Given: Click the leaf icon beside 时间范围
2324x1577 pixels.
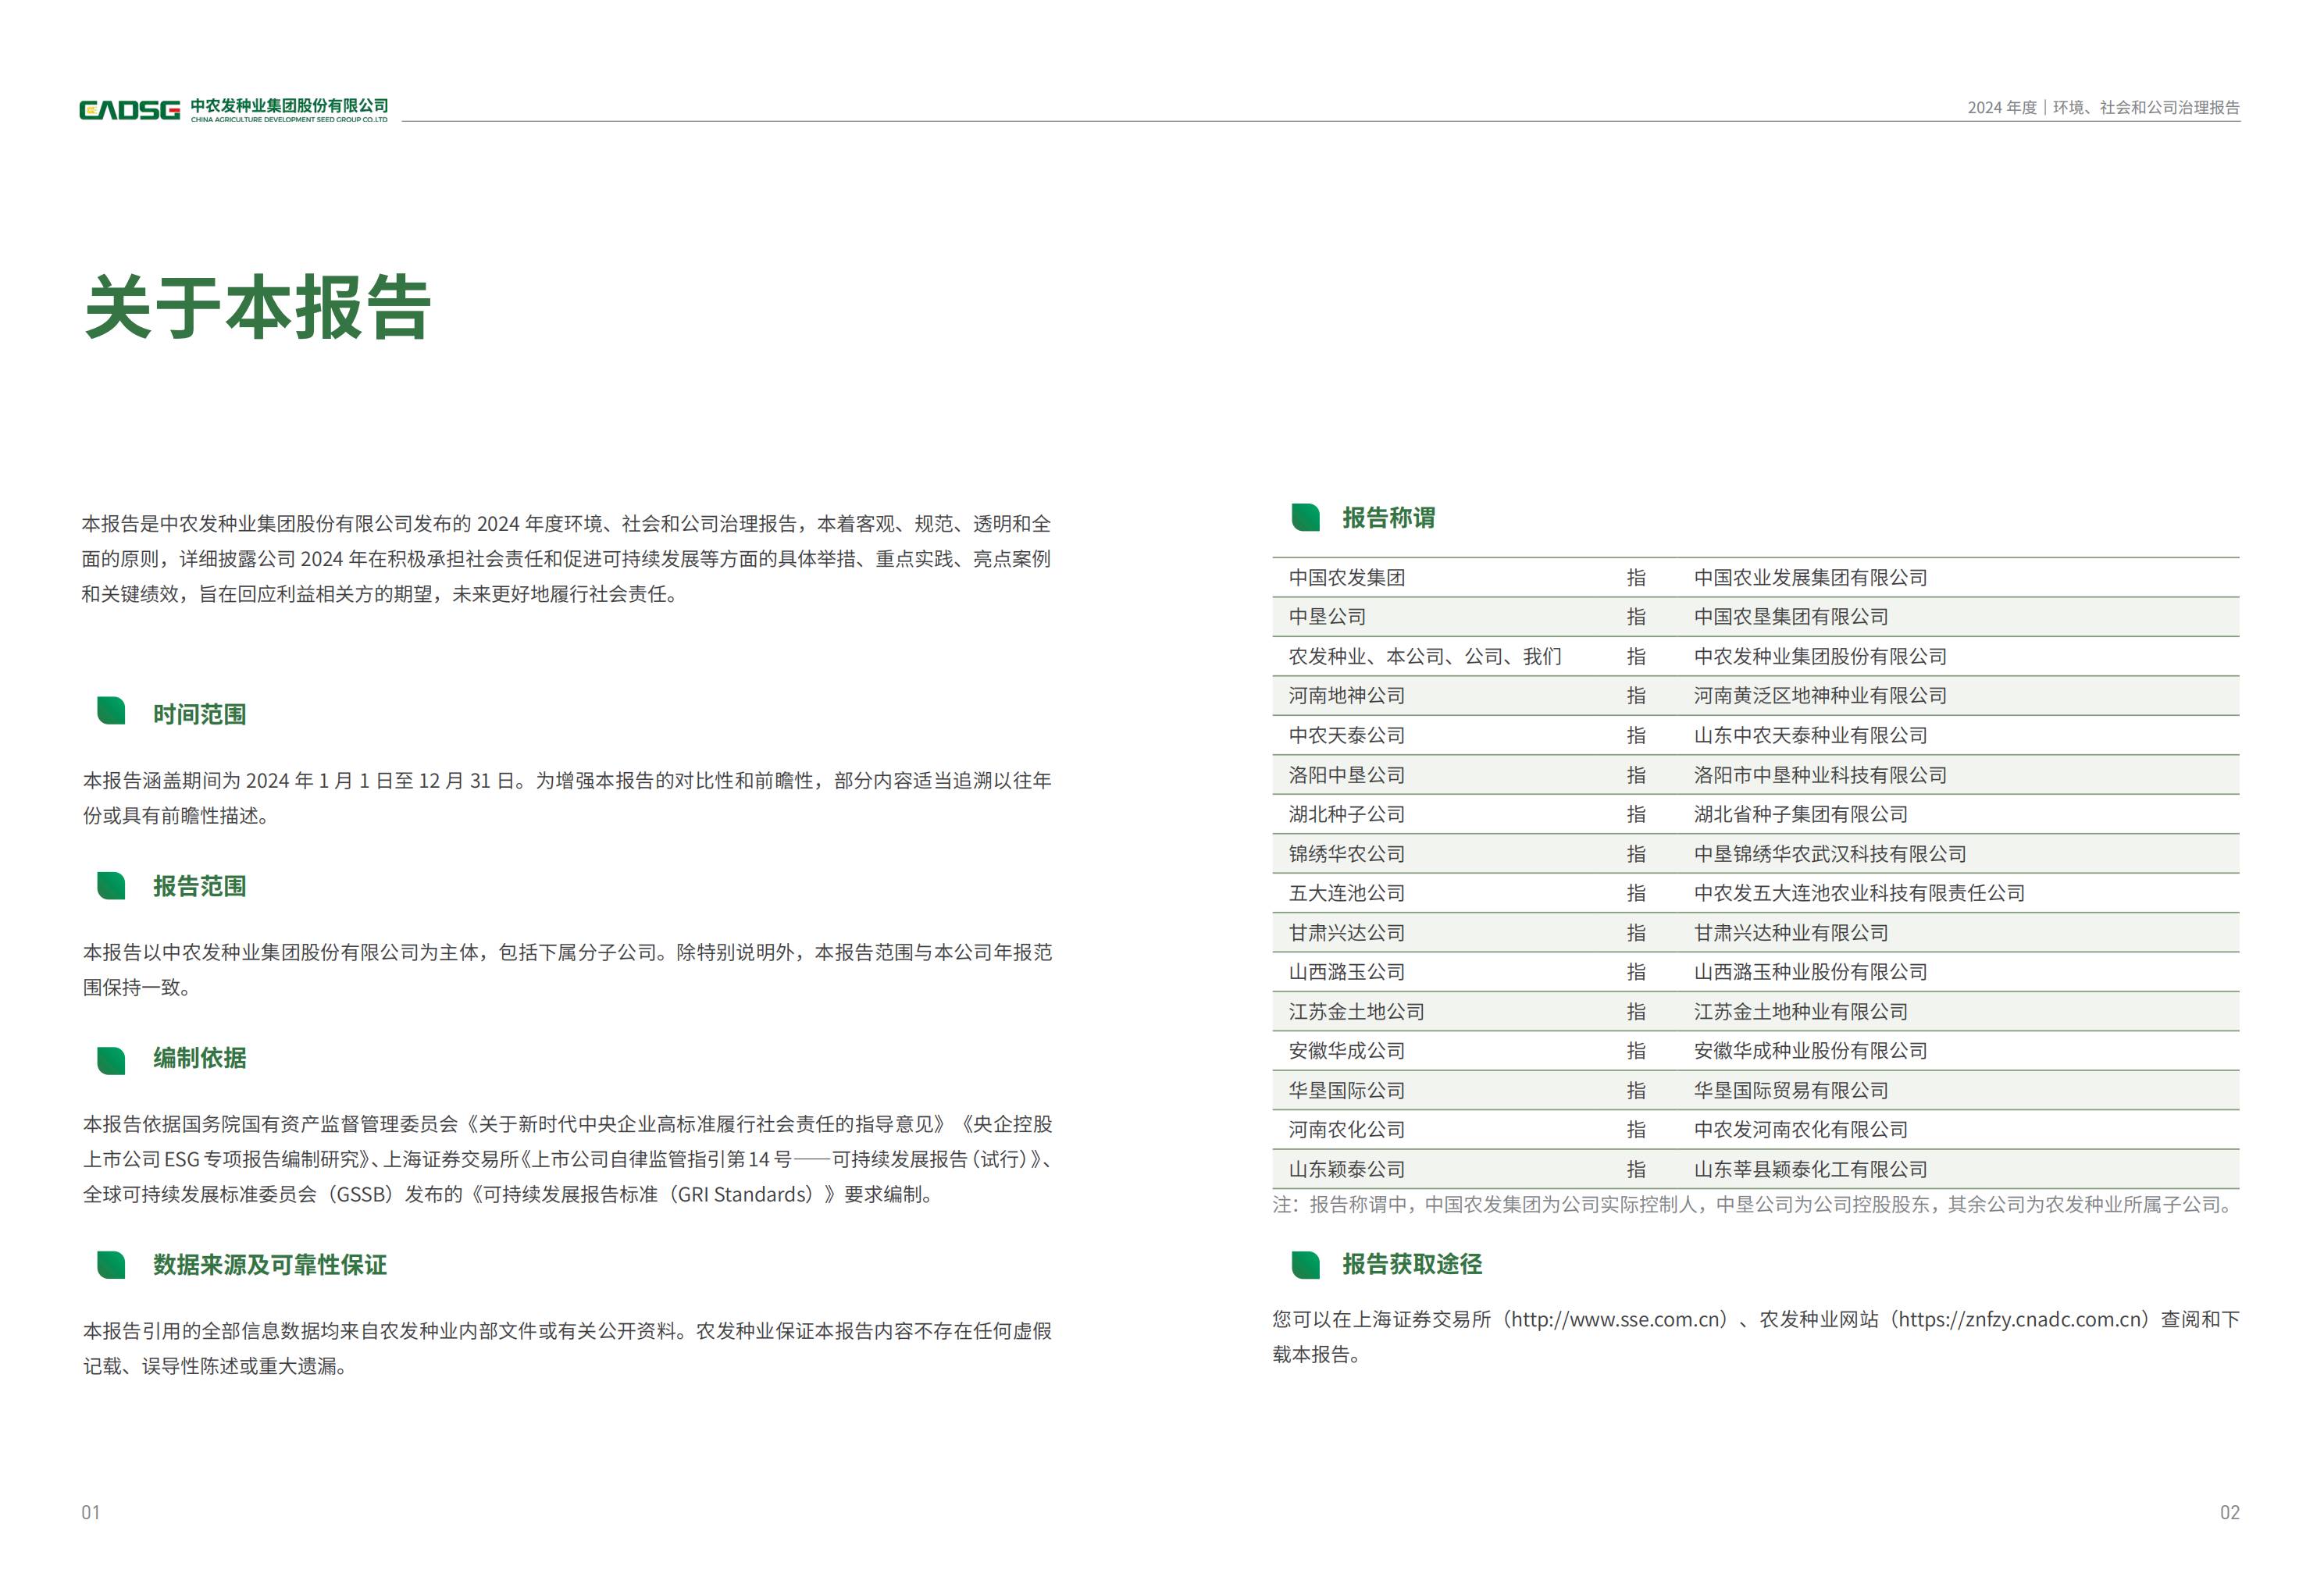Looking at the screenshot, I should pyautogui.click(x=111, y=711).
